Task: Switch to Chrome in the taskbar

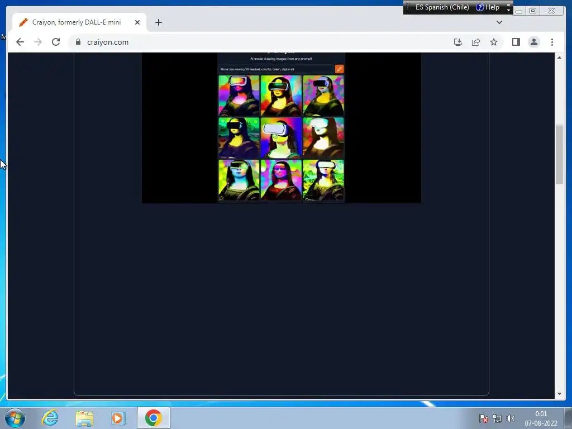Action: (154, 418)
